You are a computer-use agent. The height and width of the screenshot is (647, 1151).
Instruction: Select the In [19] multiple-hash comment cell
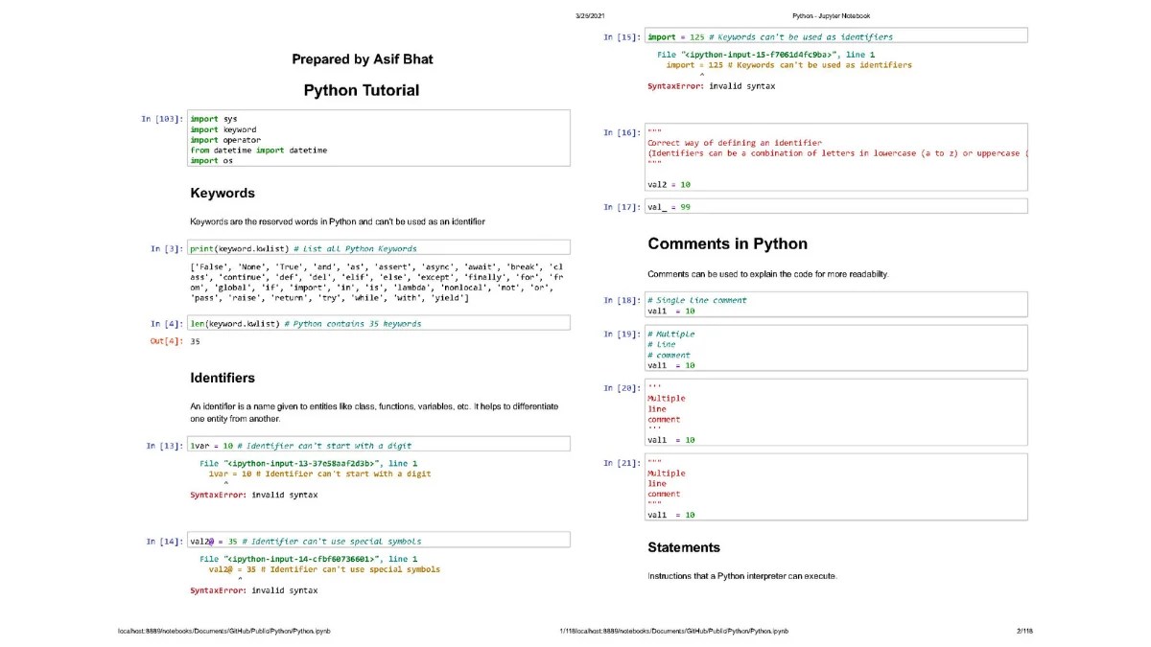835,347
